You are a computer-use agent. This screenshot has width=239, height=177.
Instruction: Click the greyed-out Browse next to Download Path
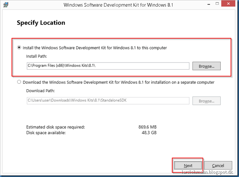click(x=206, y=101)
